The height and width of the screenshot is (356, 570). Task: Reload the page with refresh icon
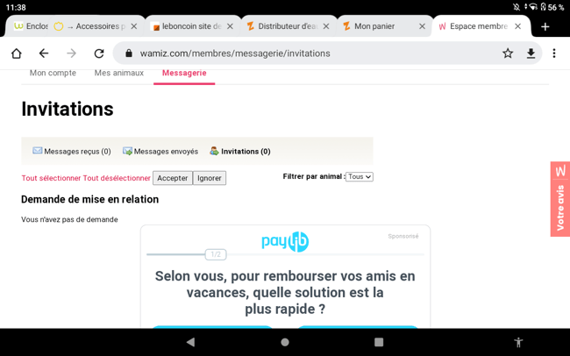click(x=99, y=53)
